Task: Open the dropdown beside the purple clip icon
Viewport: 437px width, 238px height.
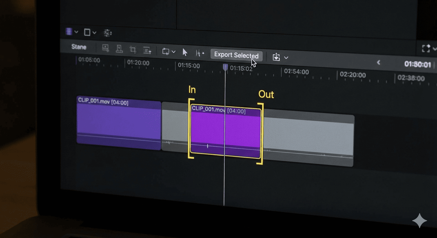Action: 76,32
